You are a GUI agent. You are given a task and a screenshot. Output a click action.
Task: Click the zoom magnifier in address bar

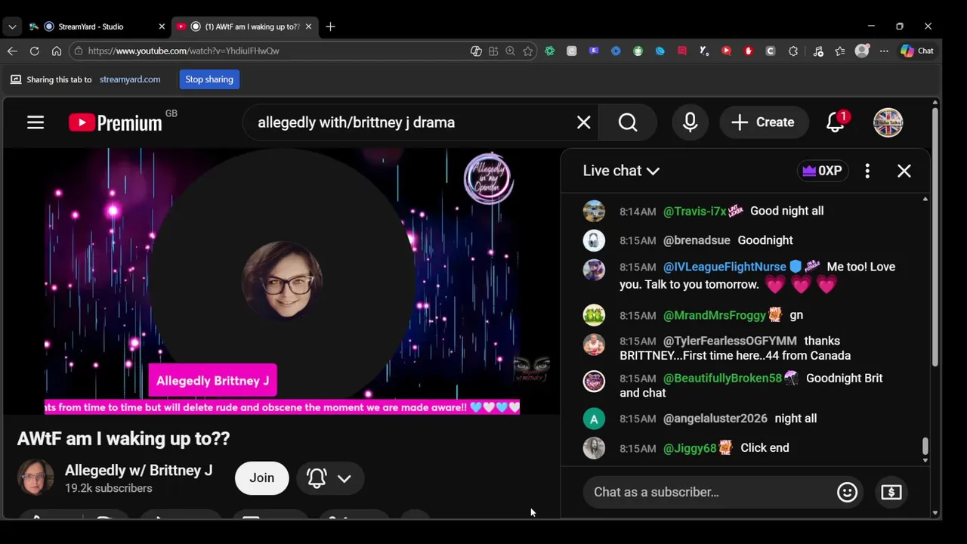tap(510, 51)
